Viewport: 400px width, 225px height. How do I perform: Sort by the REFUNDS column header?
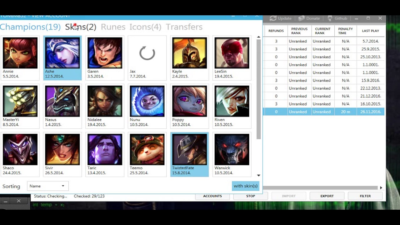pos(276,31)
